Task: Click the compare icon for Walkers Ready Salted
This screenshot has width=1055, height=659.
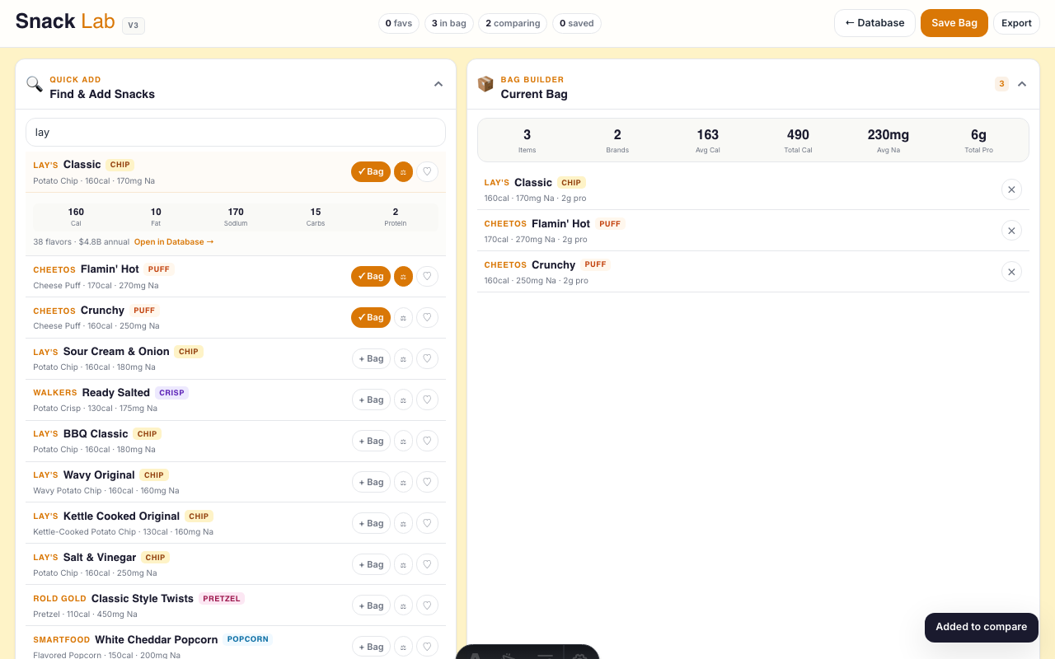Action: click(403, 400)
